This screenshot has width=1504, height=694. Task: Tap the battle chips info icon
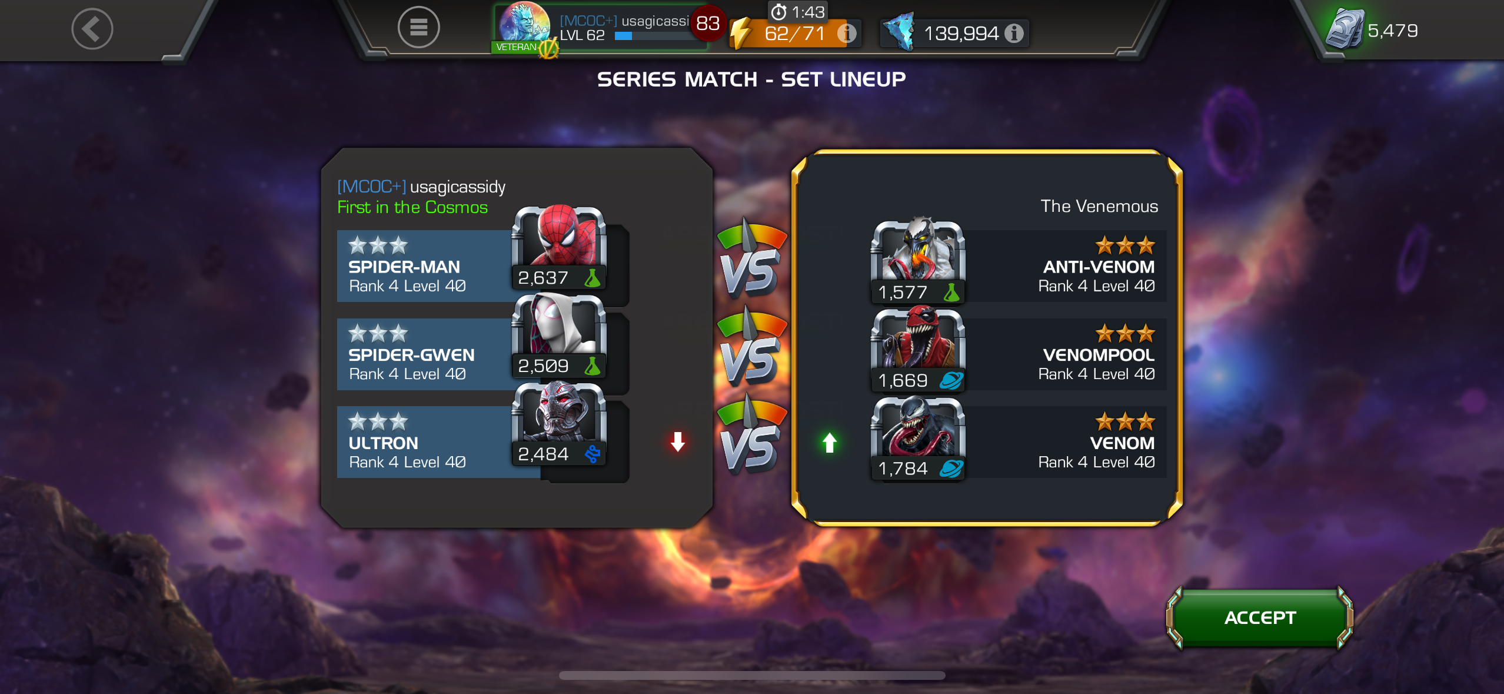[1014, 33]
